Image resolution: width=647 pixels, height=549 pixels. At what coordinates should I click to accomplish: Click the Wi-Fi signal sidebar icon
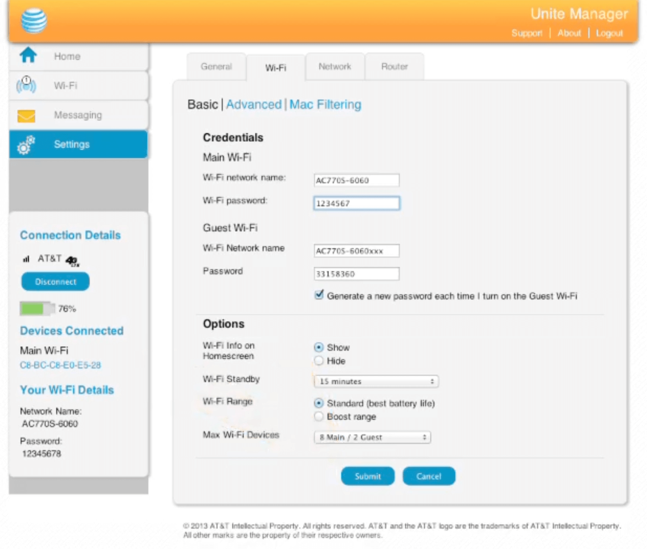(26, 85)
